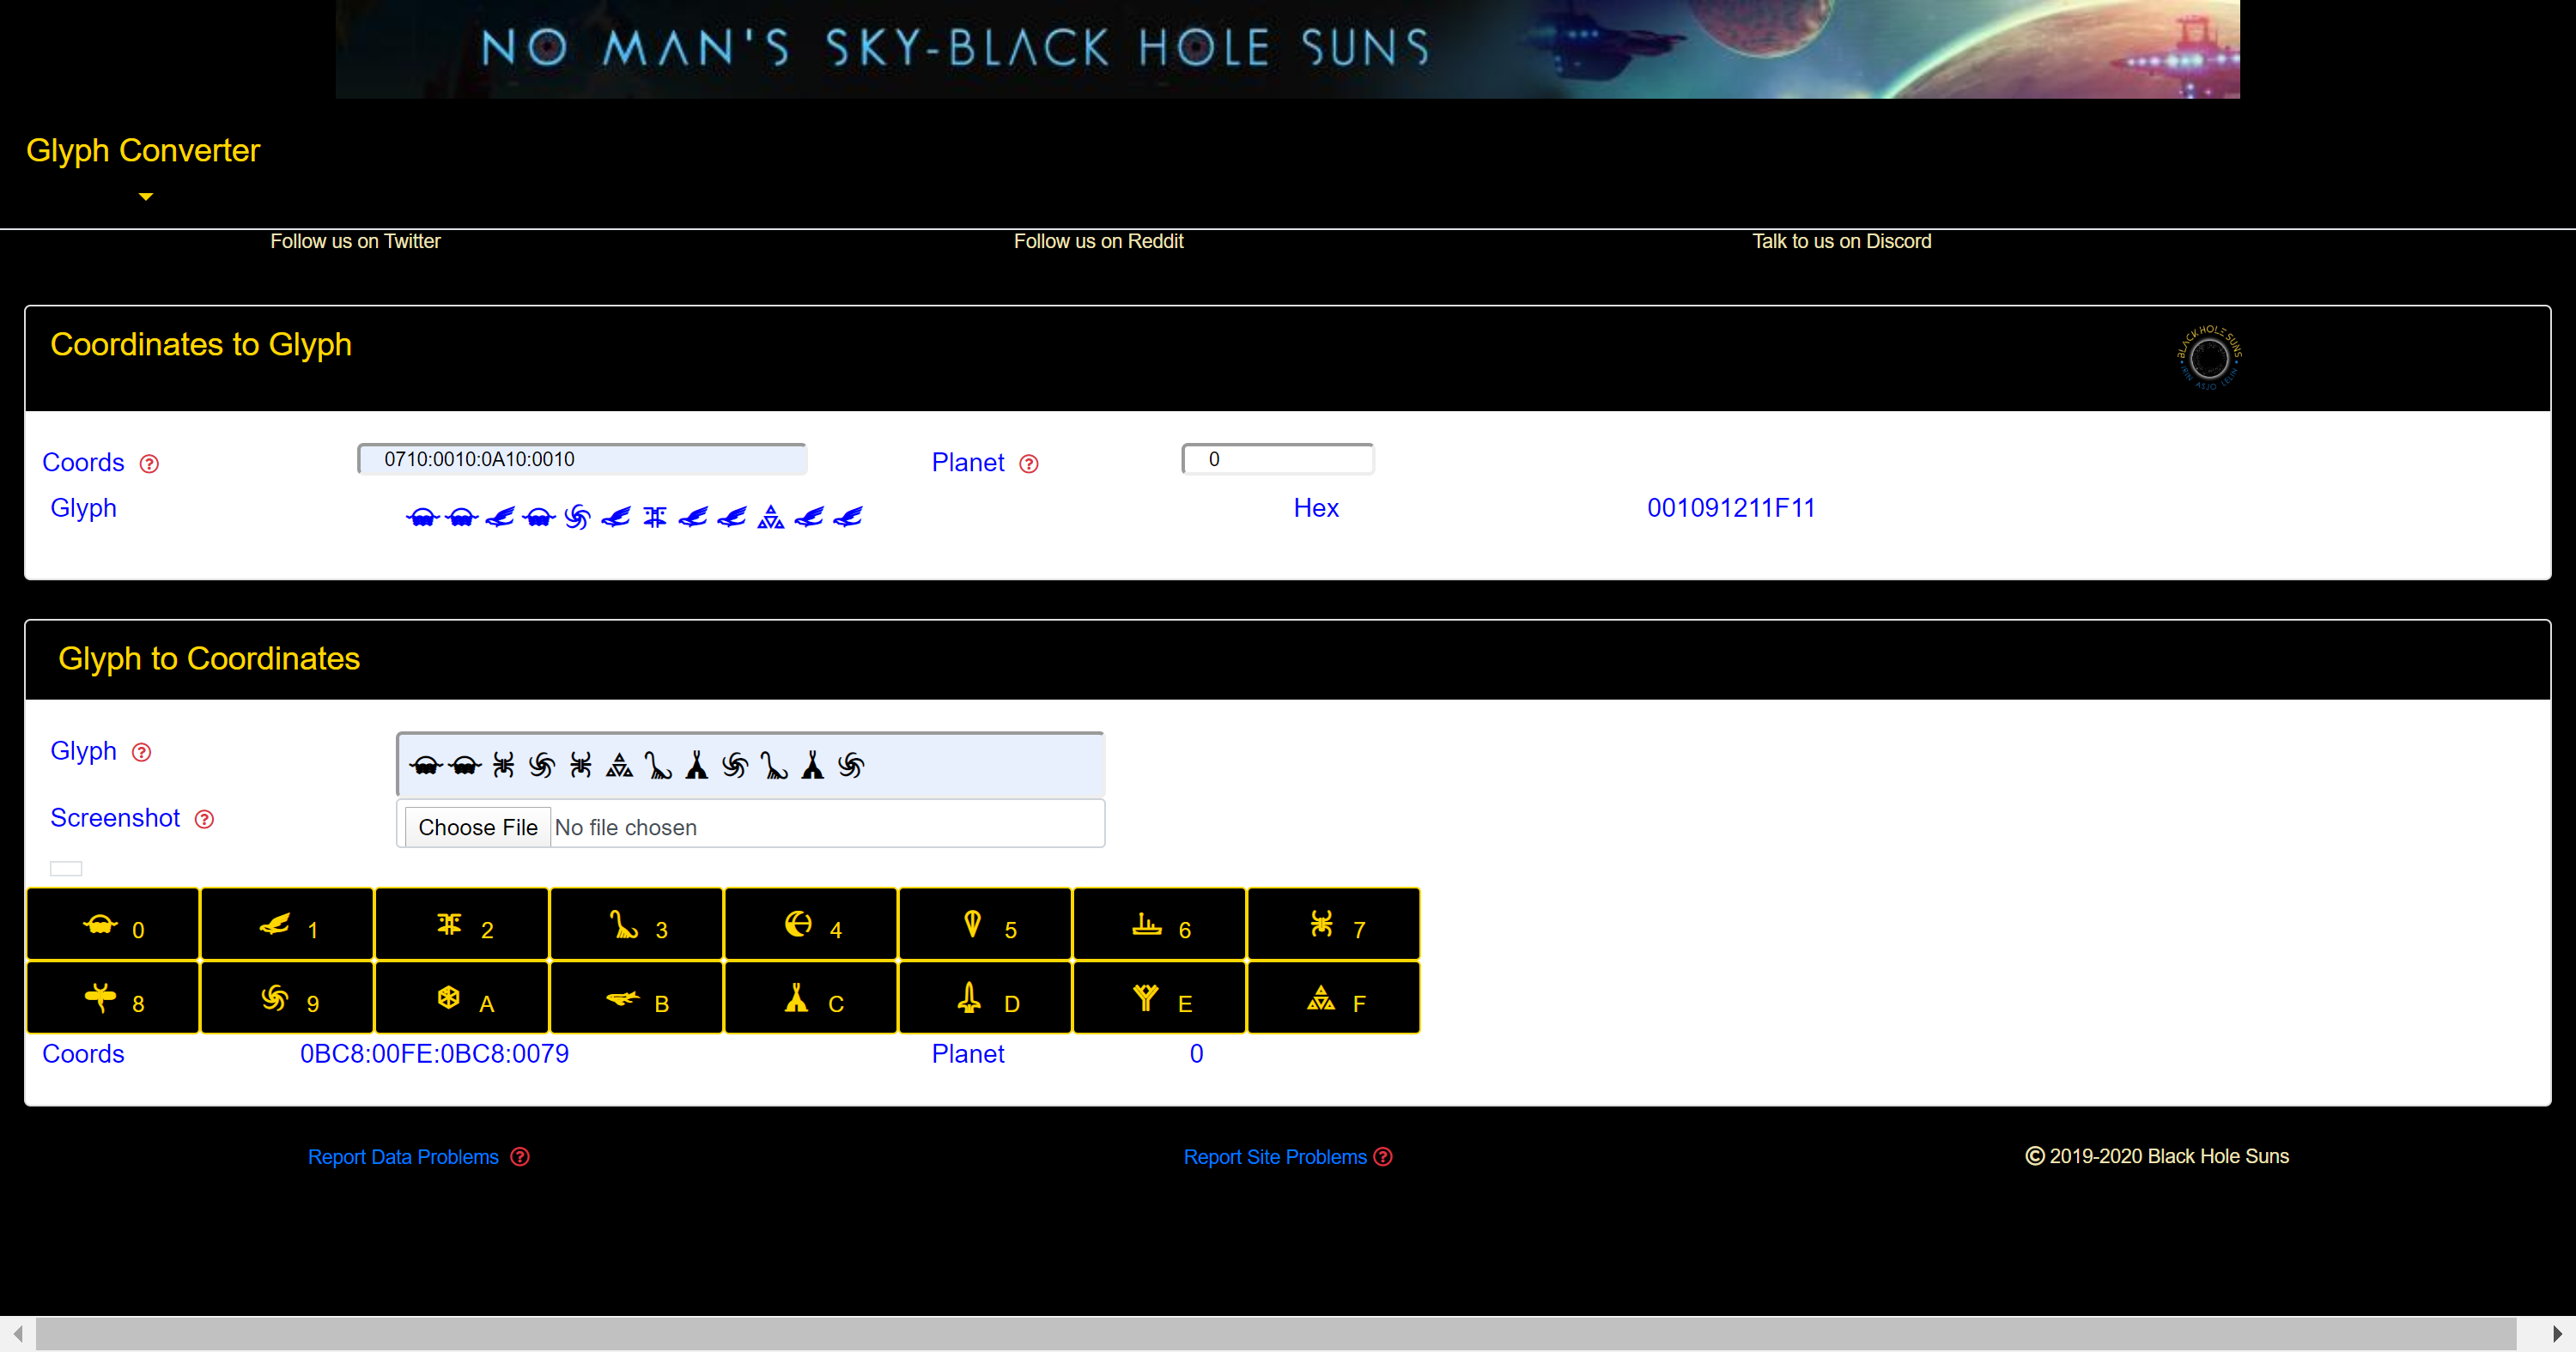The width and height of the screenshot is (2576, 1352).
Task: Open Report Site Problems link
Action: click(x=1275, y=1157)
